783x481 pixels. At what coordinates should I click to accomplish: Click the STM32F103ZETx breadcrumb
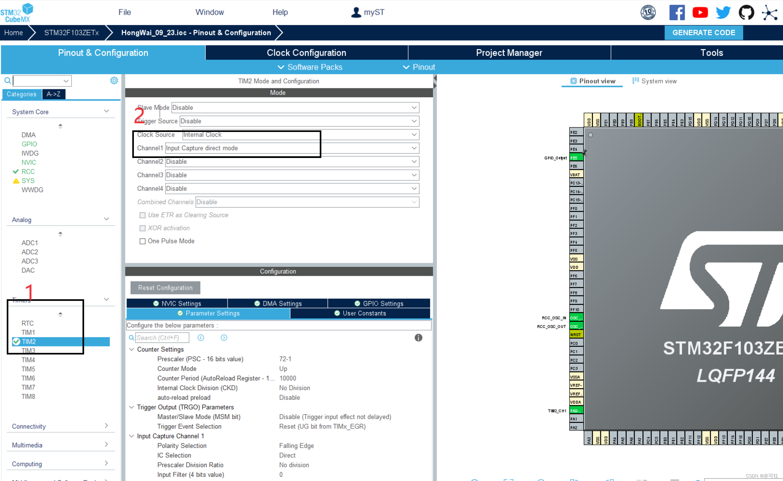tap(71, 33)
